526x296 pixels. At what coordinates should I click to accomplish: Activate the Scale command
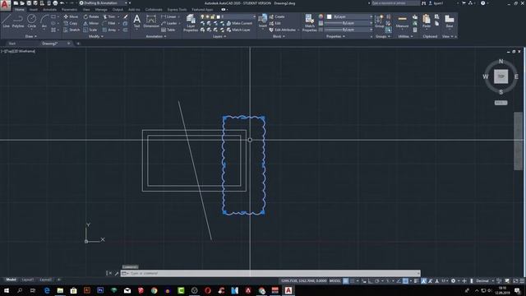(x=90, y=30)
